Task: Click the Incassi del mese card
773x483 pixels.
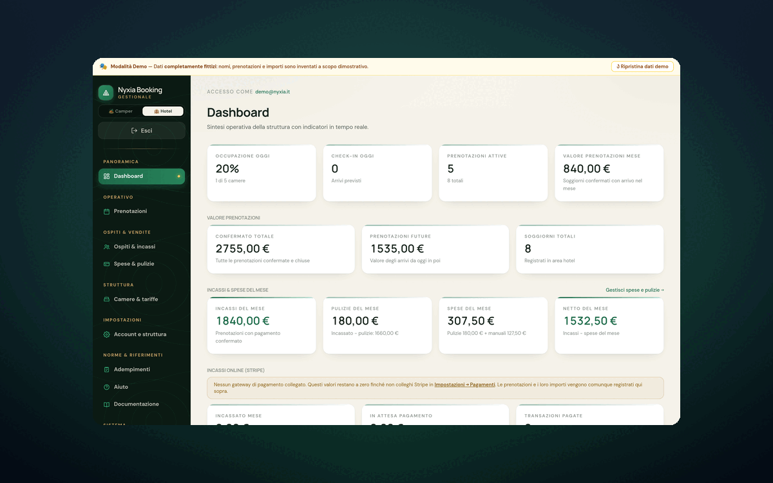Action: [262, 325]
